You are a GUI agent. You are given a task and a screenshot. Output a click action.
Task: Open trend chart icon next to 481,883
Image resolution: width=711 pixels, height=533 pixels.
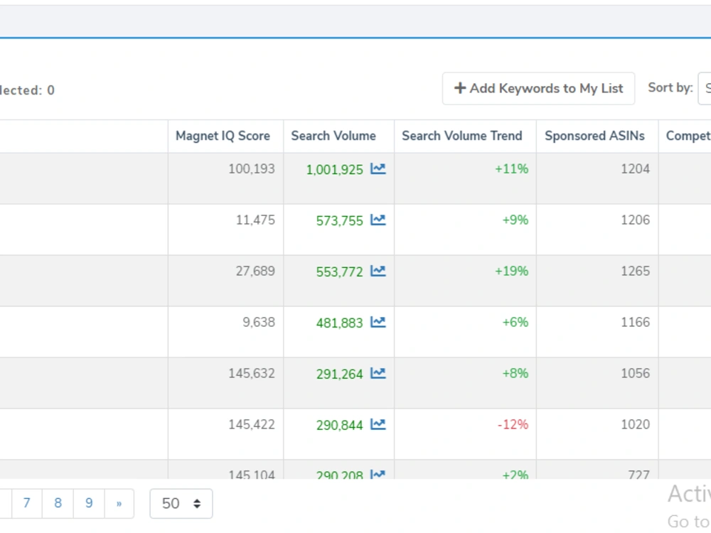coord(378,323)
